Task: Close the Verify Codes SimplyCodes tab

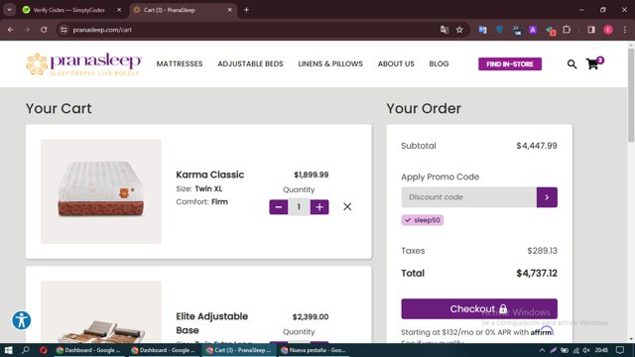Action: [x=119, y=10]
